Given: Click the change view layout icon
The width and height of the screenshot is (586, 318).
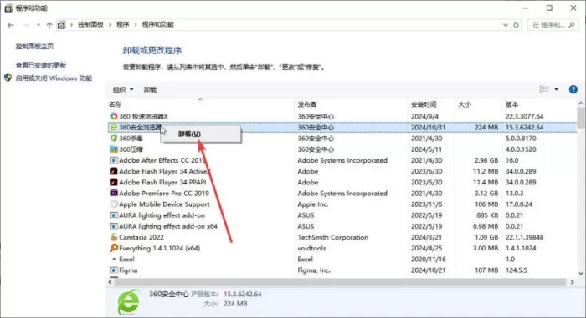Looking at the screenshot, I should (544, 89).
